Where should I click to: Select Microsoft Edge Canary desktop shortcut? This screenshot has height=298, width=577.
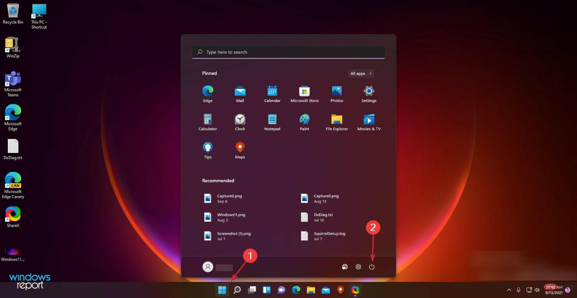[13, 186]
